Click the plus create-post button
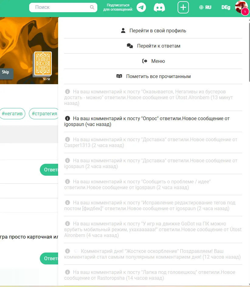 click(x=183, y=7)
